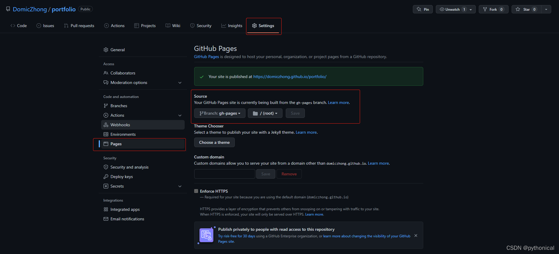
Task: Open Email notifications settings
Action: (x=143, y=219)
